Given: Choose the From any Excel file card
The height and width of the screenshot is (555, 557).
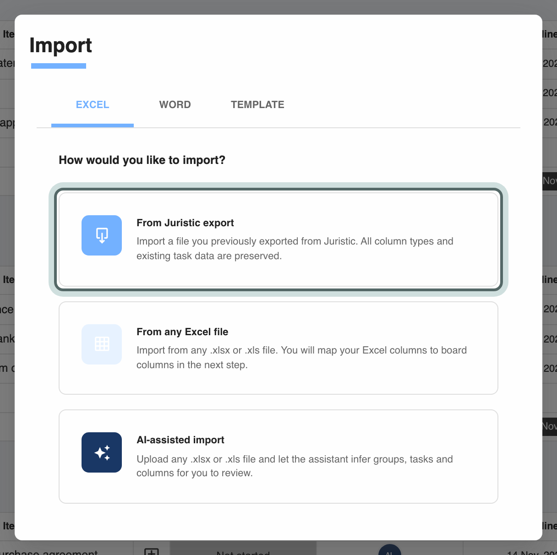Looking at the screenshot, I should coord(278,348).
